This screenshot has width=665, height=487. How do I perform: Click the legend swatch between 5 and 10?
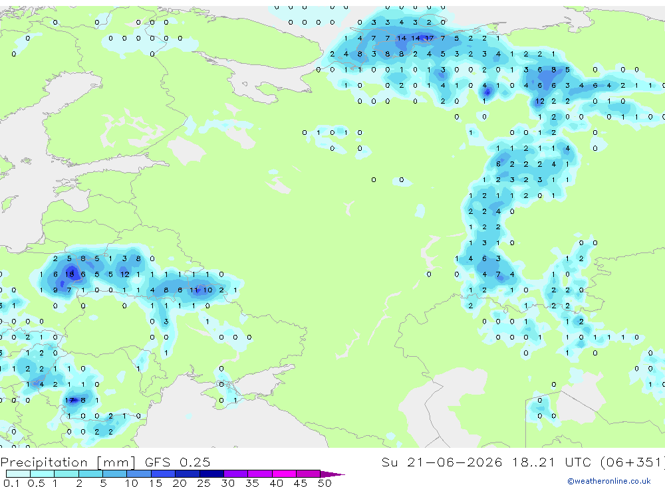(x=115, y=474)
